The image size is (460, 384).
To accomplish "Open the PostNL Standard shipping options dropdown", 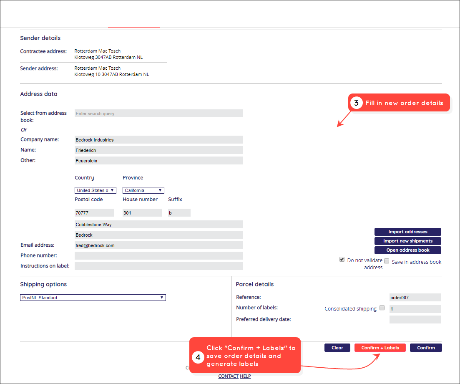I will (x=93, y=298).
